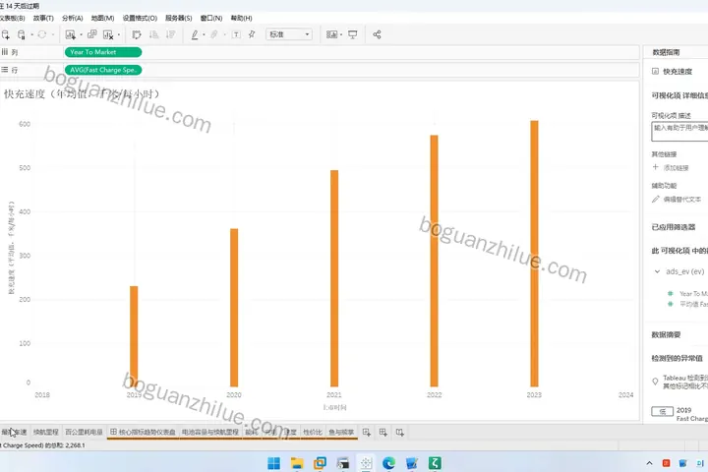Viewport: 708px width, 472px height.
Task: Click the fix axes pin icon
Action: (x=252, y=34)
